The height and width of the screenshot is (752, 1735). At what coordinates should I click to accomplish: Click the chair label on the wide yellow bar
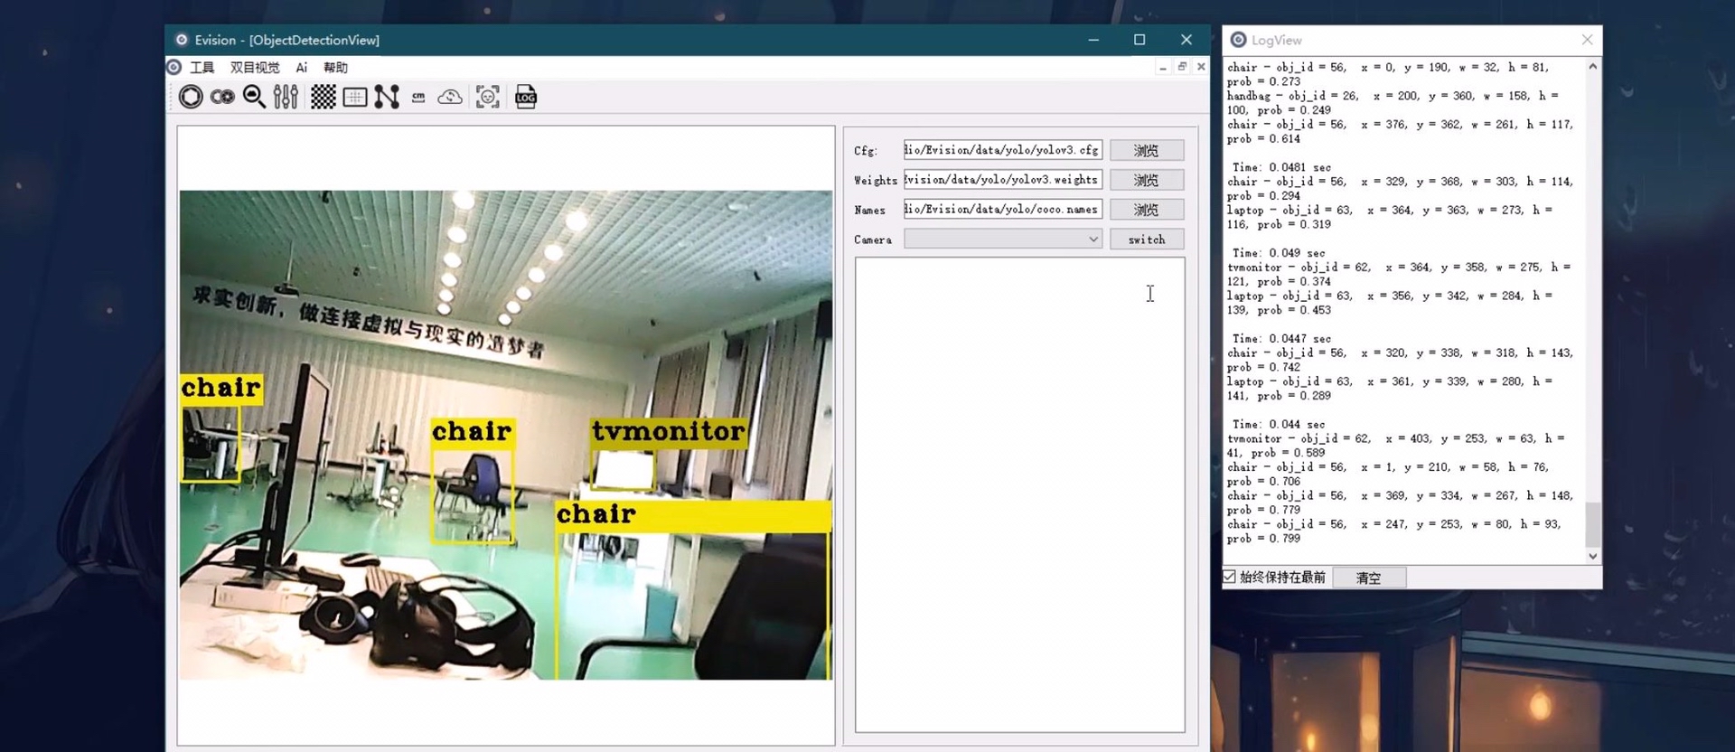(596, 514)
